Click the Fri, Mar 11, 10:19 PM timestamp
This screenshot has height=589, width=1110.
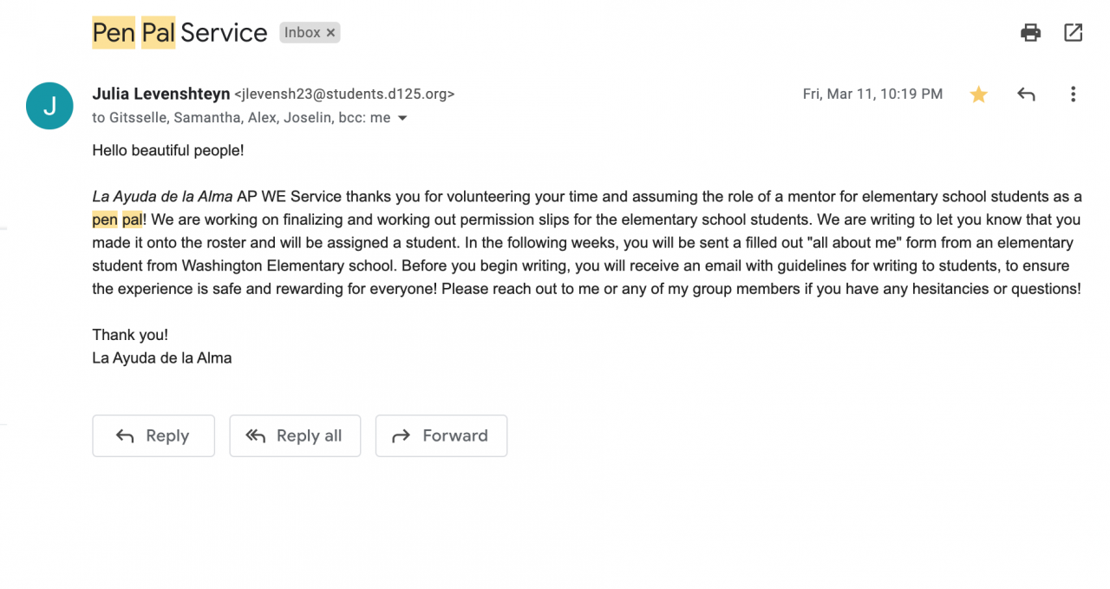tap(872, 95)
